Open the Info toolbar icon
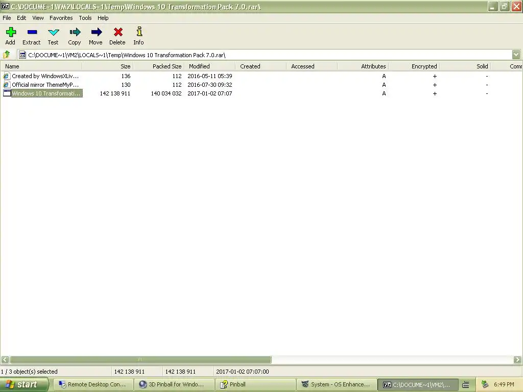This screenshot has height=392, width=523. click(x=139, y=32)
